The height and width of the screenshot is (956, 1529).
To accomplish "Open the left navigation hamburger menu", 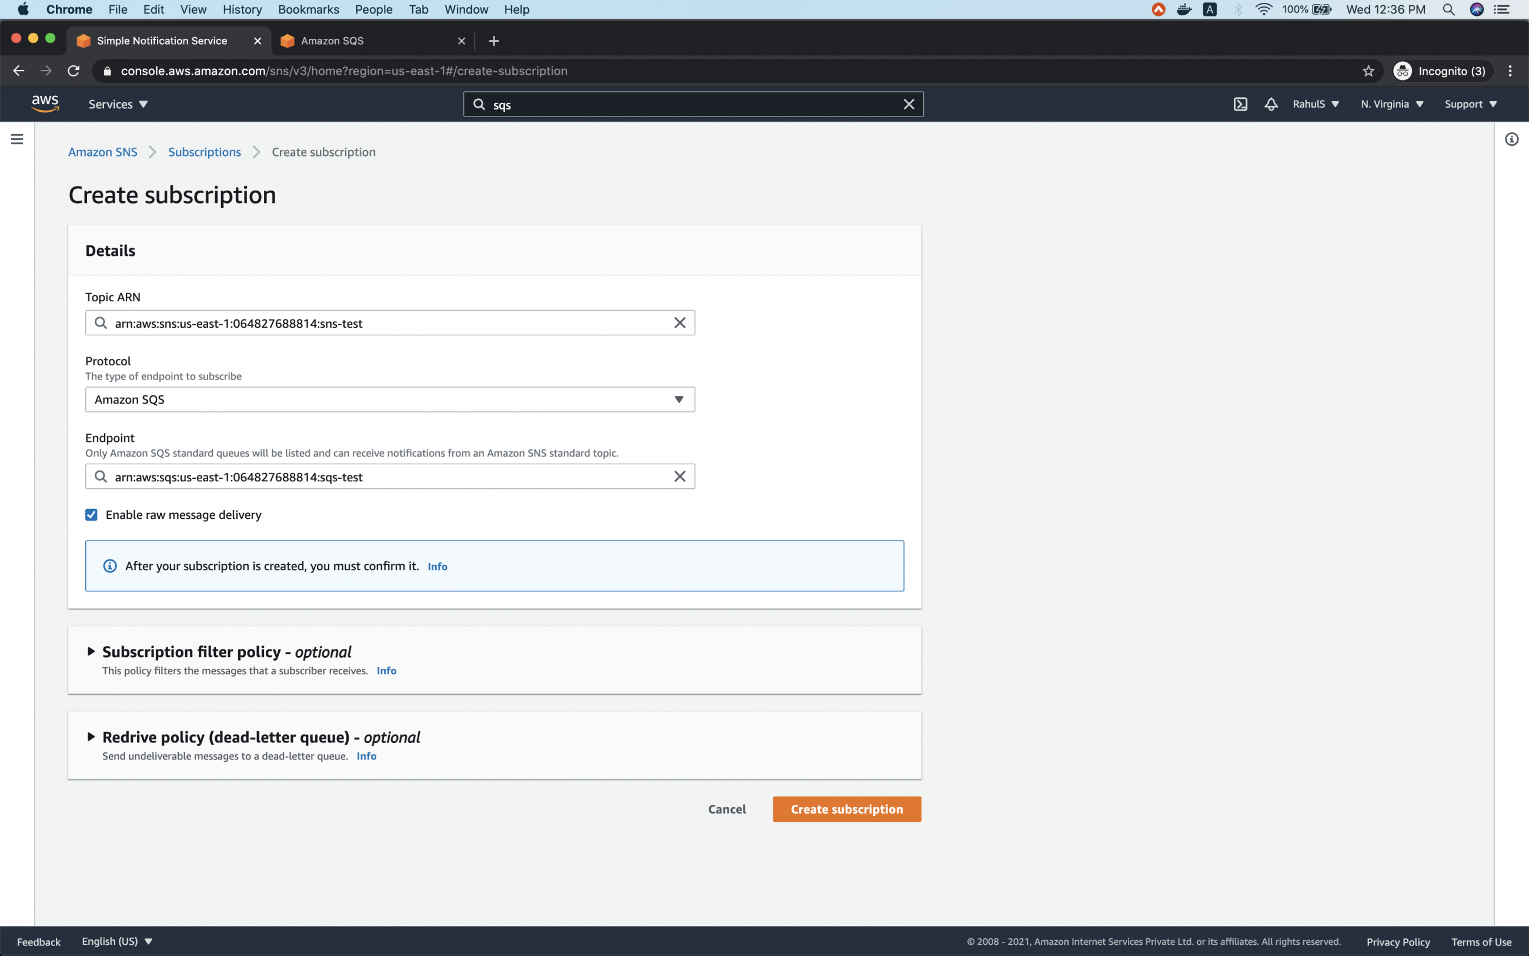I will (x=17, y=139).
